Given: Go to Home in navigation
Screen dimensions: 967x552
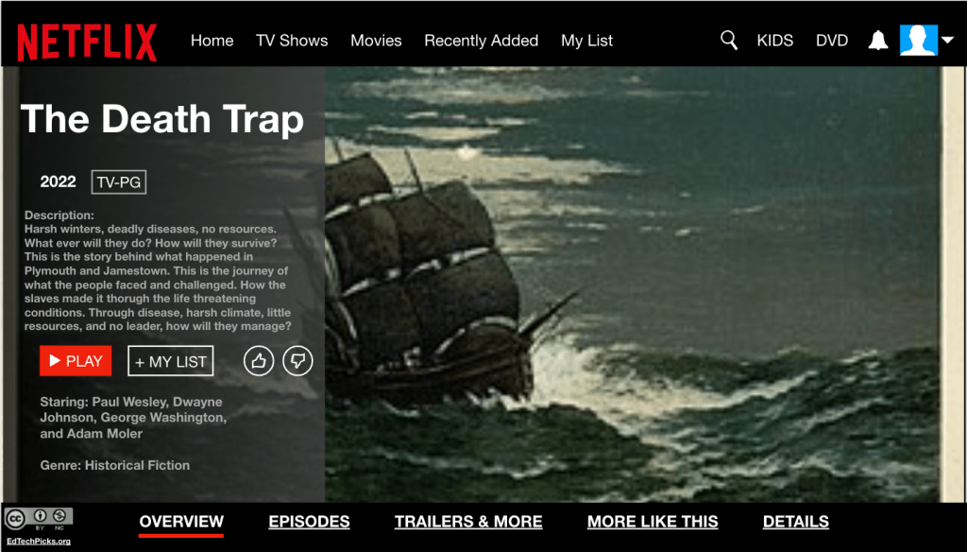Looking at the screenshot, I should pos(212,41).
